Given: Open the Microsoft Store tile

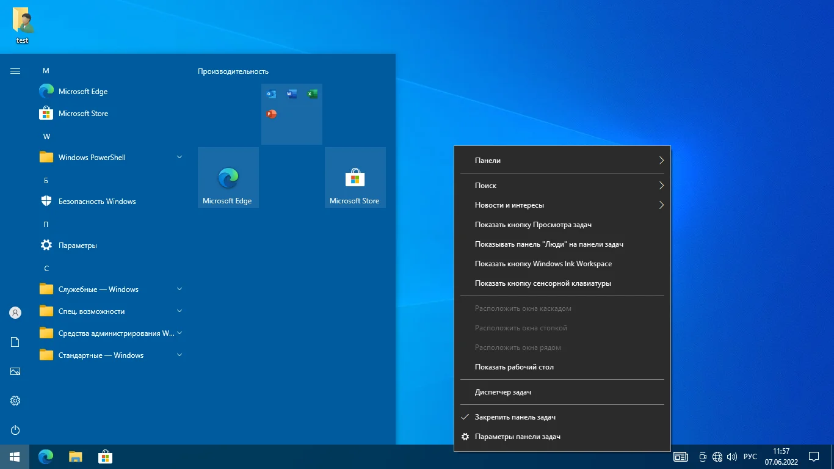Looking at the screenshot, I should point(355,178).
